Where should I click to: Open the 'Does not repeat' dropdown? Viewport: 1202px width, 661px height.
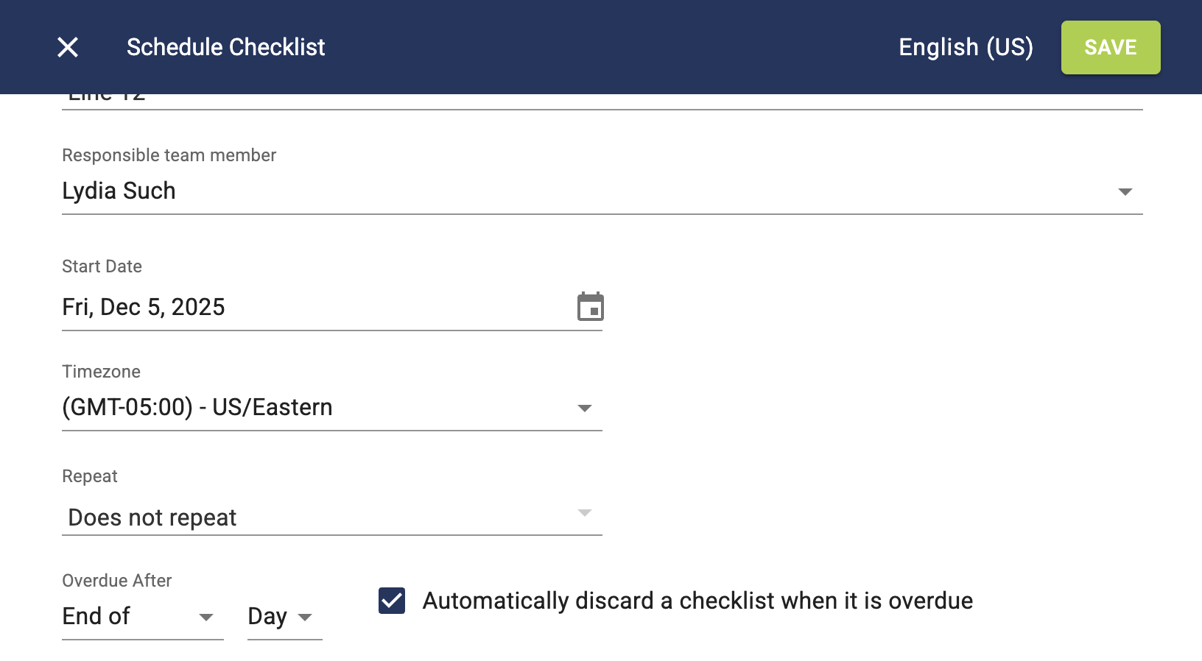click(x=317, y=517)
